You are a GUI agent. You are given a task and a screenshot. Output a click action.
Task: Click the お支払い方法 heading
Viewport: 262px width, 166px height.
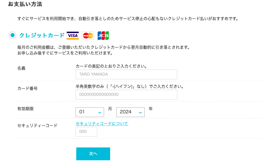(25, 4)
